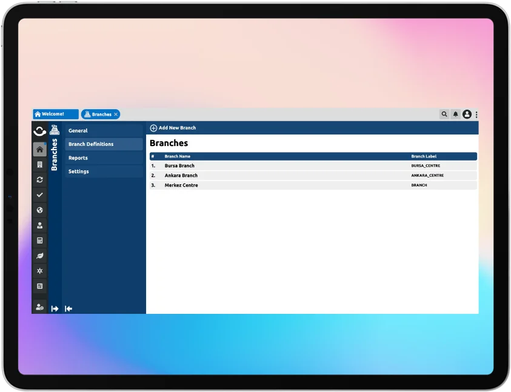
Task: Click the calculator icon in the sidebar
Action: pos(39,241)
